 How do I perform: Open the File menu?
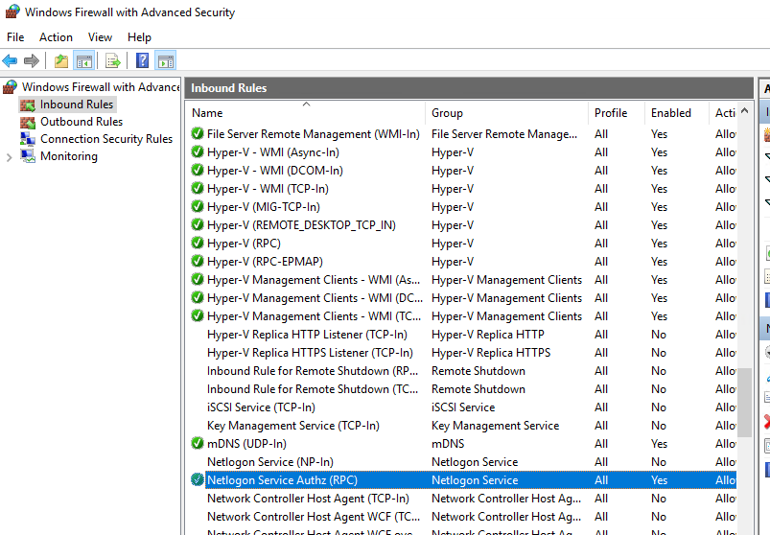pos(15,37)
